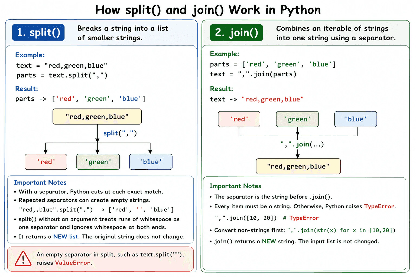Click 'Example:' heading in split panel
Viewport: 416px width, 277px height.
coord(30,55)
